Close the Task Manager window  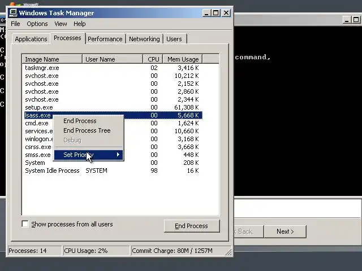click(x=226, y=13)
